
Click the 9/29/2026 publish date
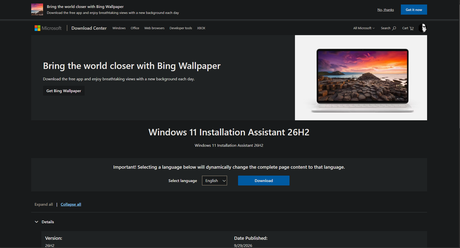pyautogui.click(x=243, y=246)
